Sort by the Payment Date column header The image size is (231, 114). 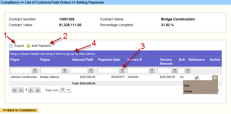[109, 60]
